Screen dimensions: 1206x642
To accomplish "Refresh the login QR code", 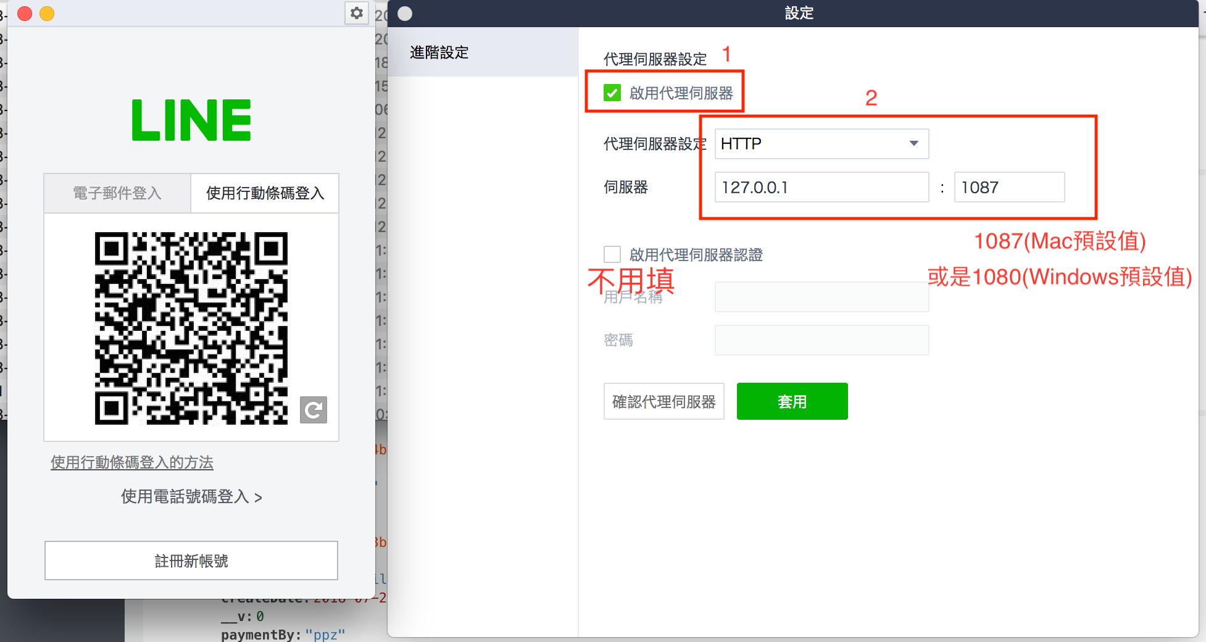I will (314, 411).
